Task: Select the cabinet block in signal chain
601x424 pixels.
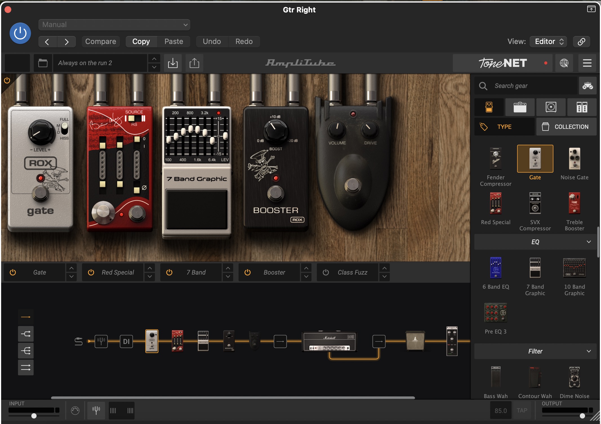Action: pos(415,341)
